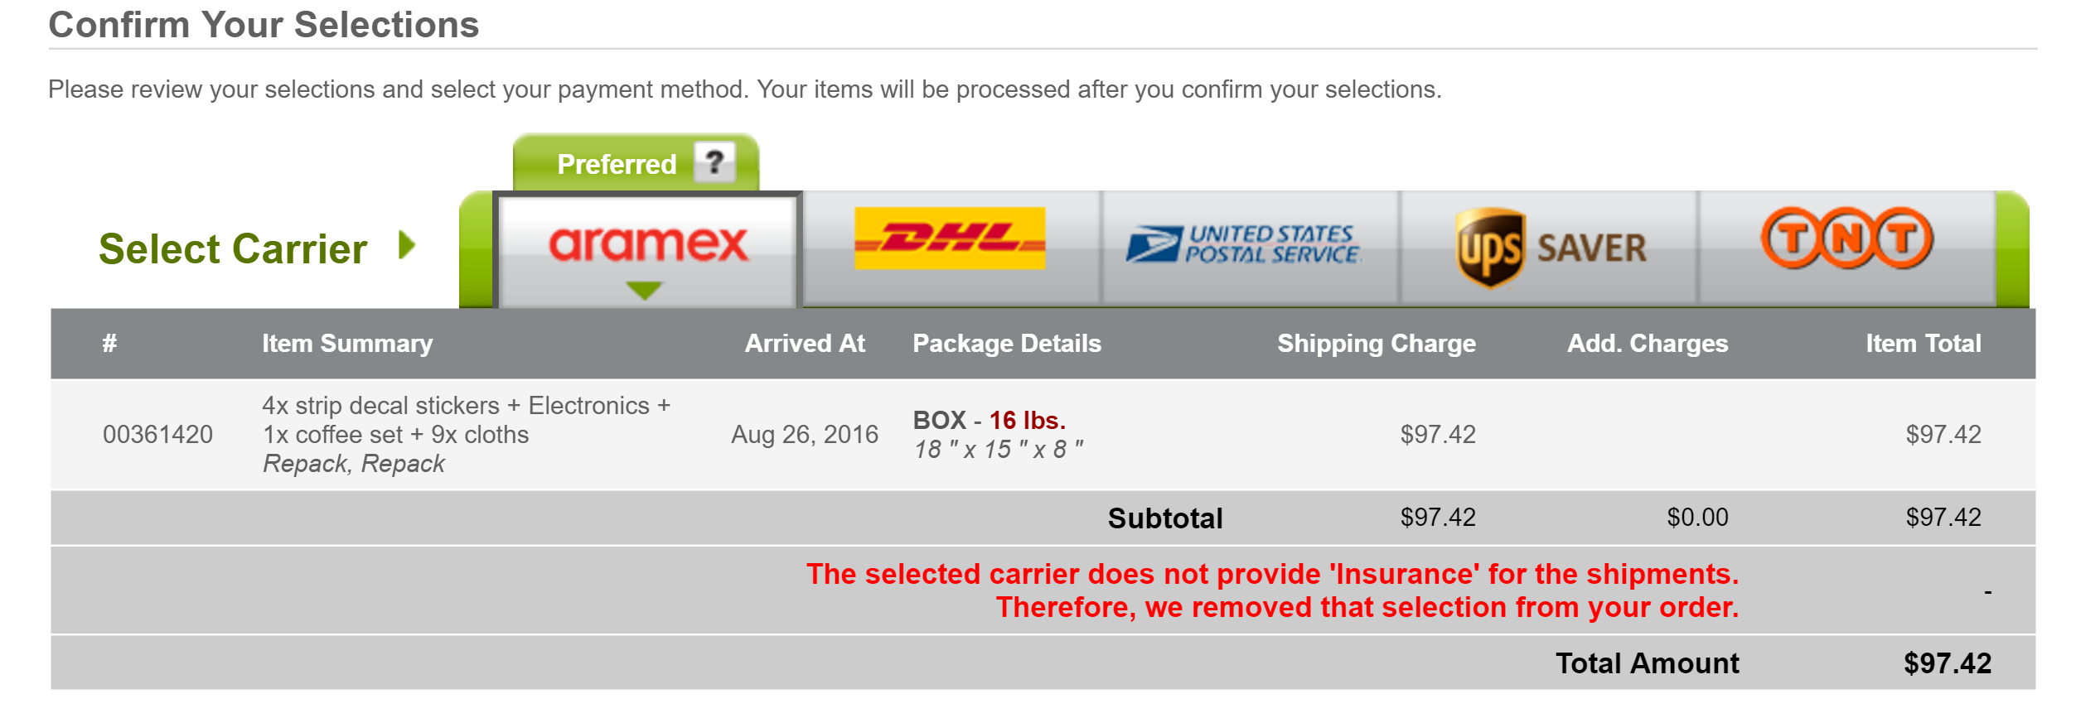Screen dimensions: 2076x718
Task: Click the Arrived At column header
Action: (x=805, y=344)
